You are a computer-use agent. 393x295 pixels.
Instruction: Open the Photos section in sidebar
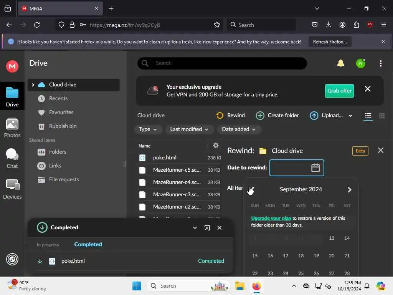tap(12, 128)
